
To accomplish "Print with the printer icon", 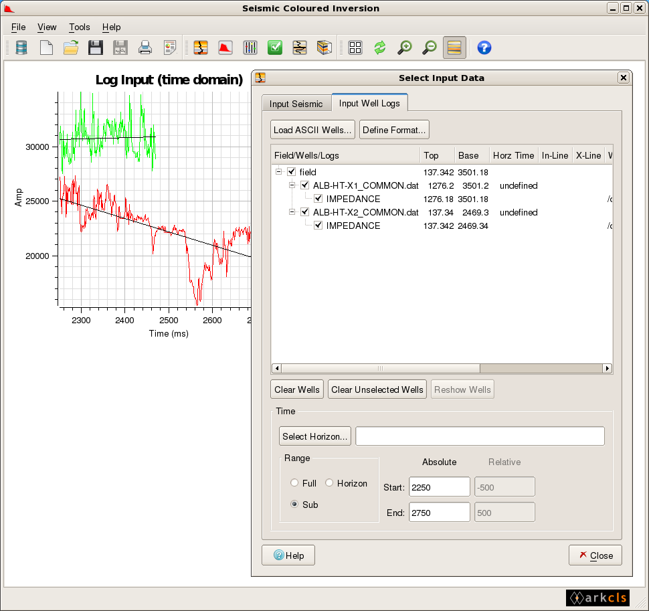I will tap(145, 48).
